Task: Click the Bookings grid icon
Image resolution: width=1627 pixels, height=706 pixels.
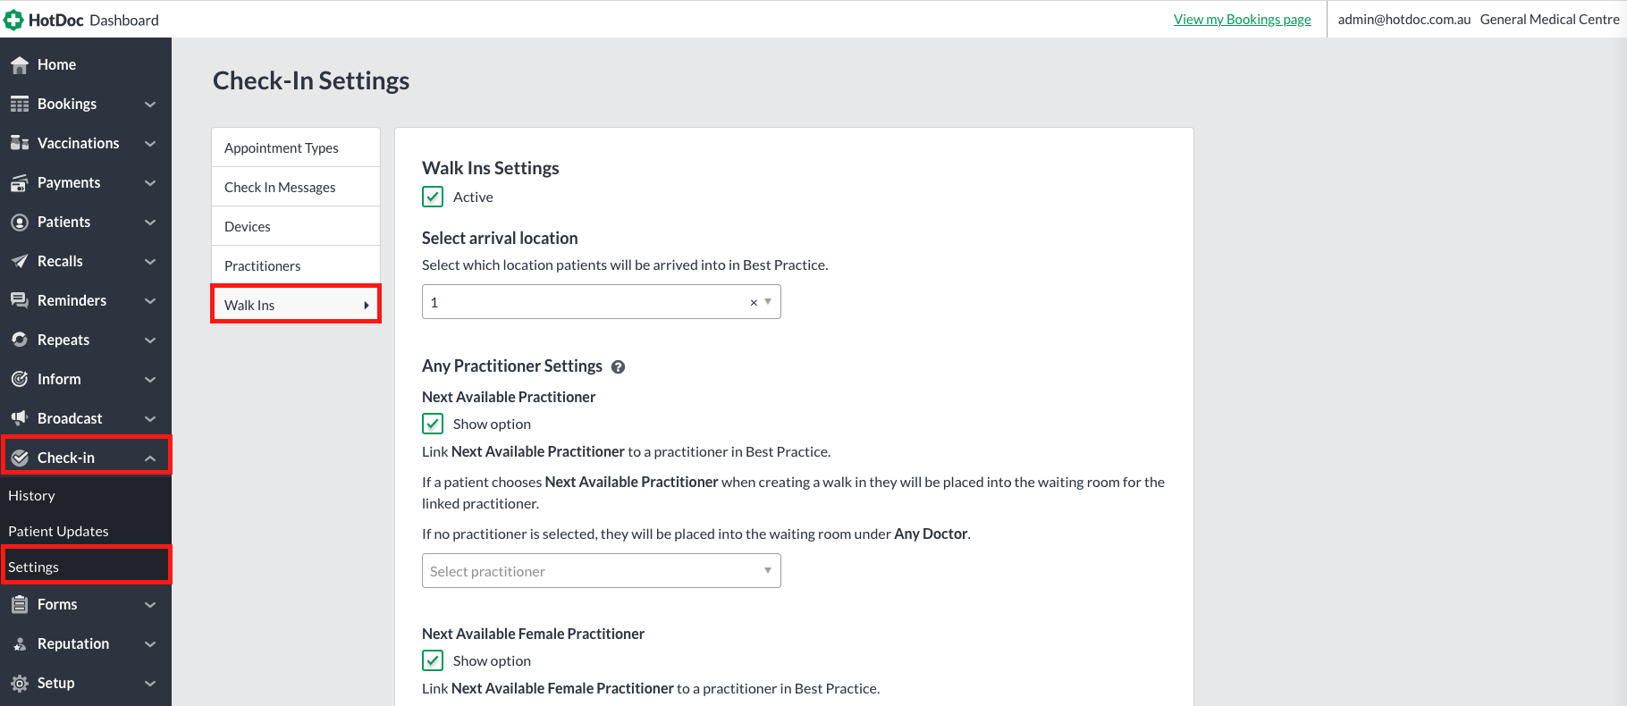Action: click(x=20, y=104)
